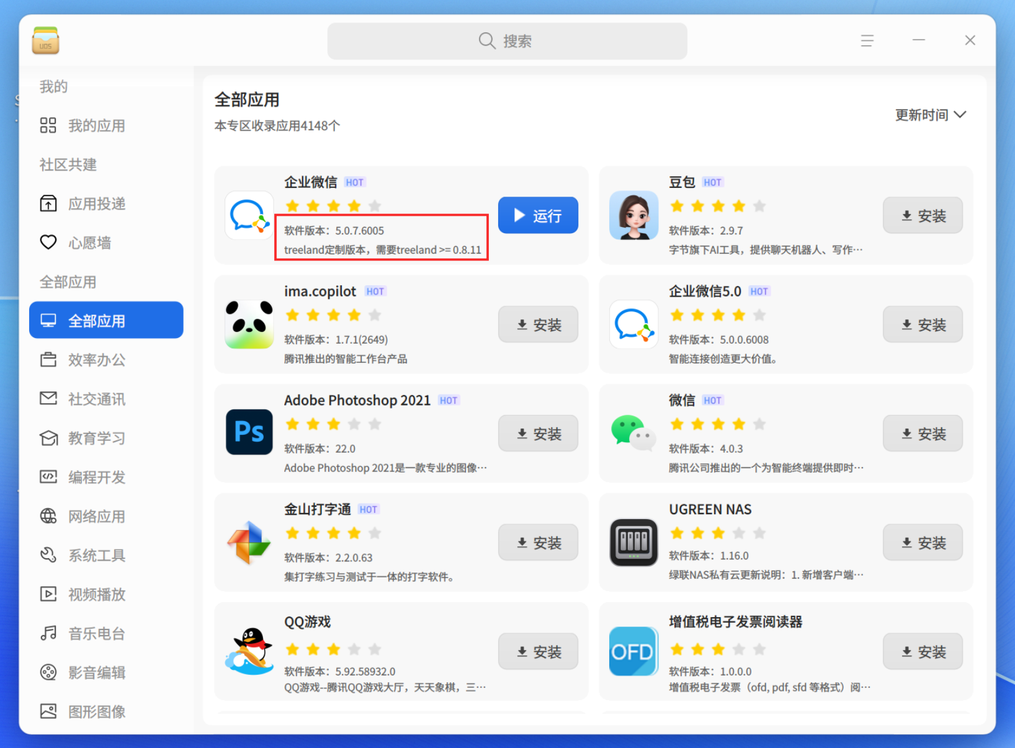This screenshot has height=748, width=1015.
Task: Install 豆包 with the 安装 button
Action: (x=923, y=215)
